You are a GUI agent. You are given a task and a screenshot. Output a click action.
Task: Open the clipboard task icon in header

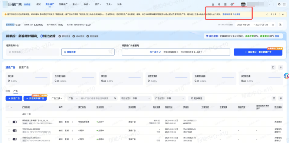click(213, 4)
